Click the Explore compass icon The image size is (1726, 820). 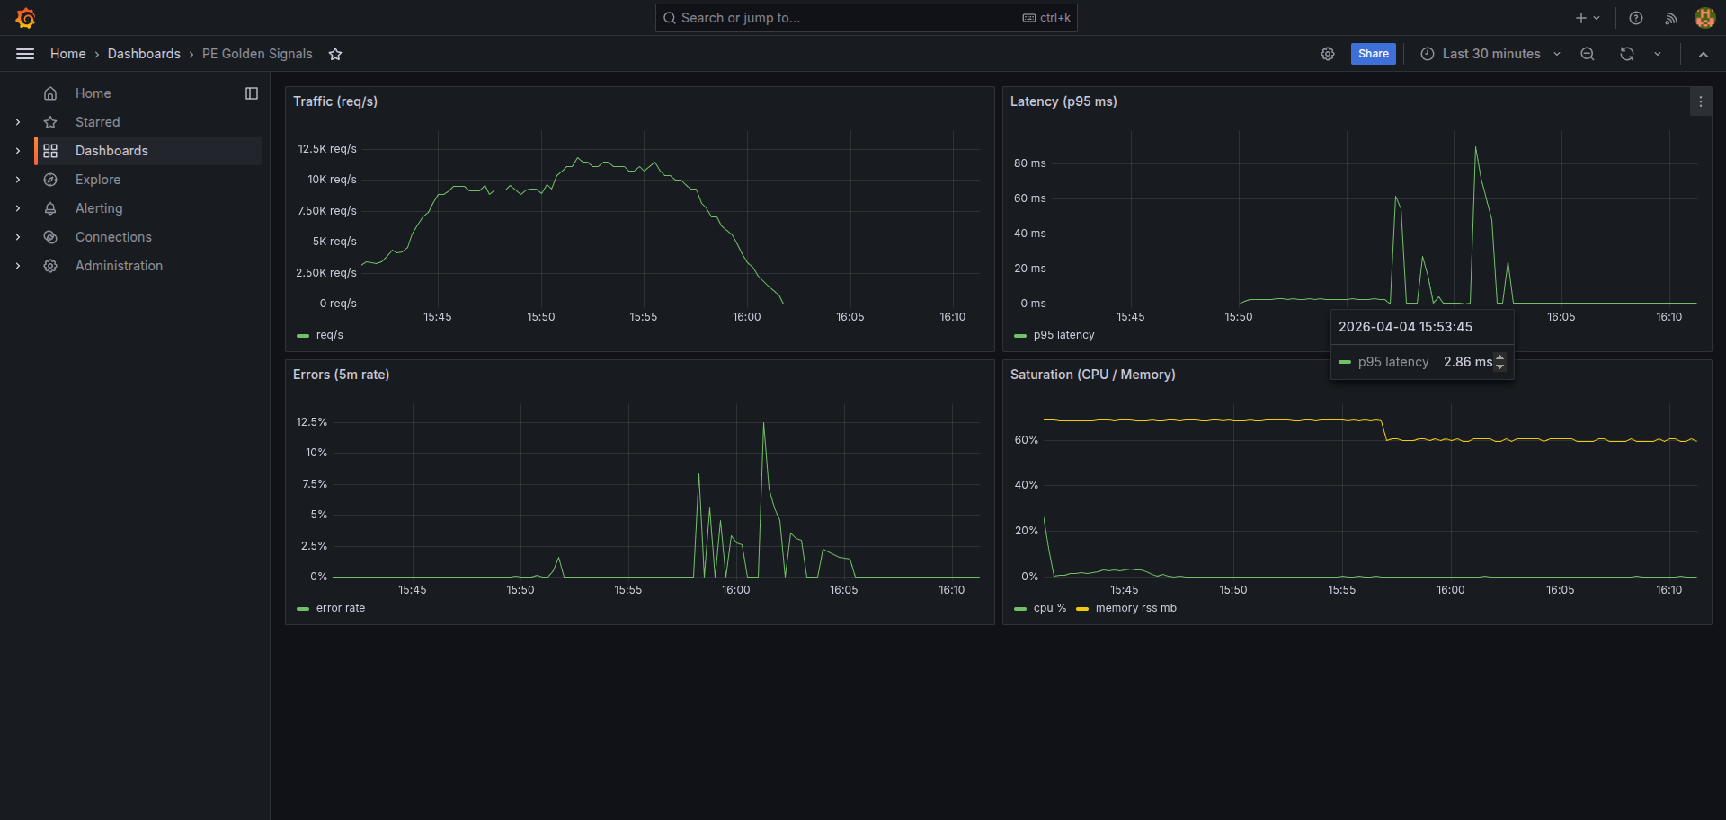tap(50, 180)
